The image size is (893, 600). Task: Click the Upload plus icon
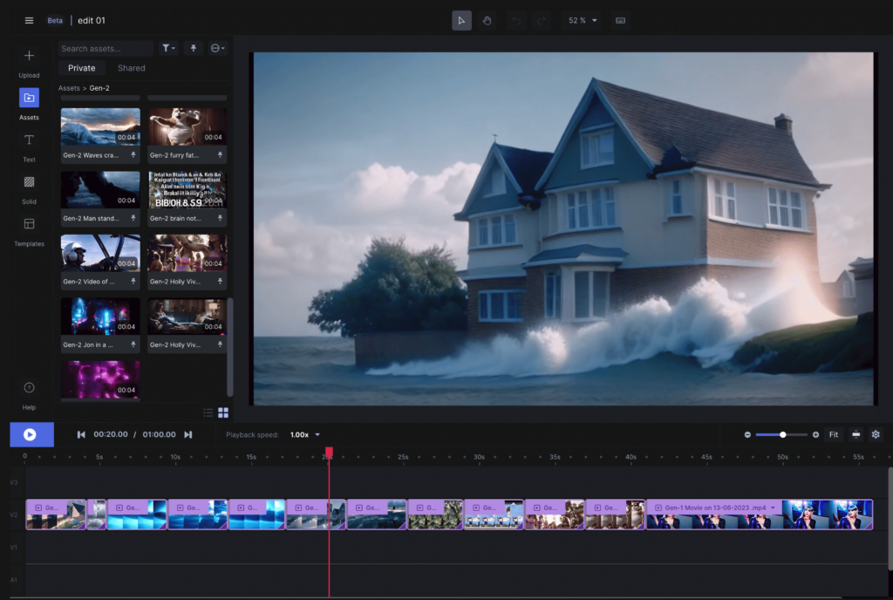(29, 56)
